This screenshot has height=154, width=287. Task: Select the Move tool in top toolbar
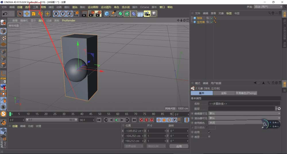27,14
